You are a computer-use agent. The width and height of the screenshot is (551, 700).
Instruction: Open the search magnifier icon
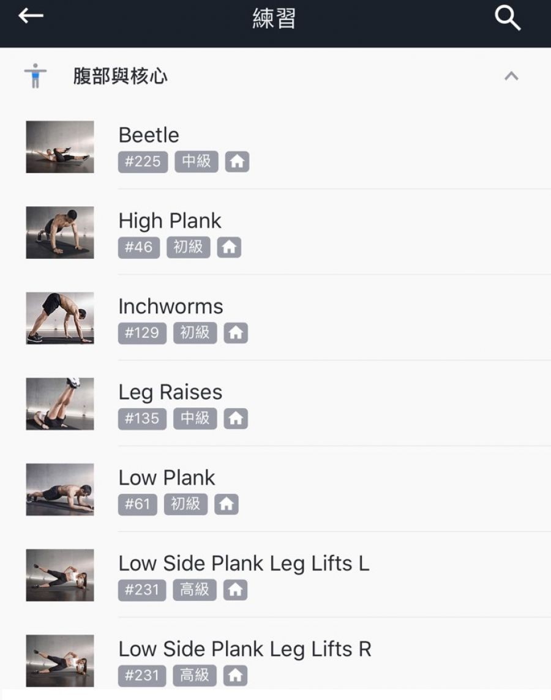click(508, 18)
